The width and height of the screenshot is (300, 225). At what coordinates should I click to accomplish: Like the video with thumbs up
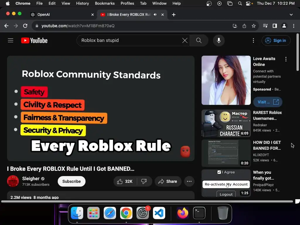[125, 181]
